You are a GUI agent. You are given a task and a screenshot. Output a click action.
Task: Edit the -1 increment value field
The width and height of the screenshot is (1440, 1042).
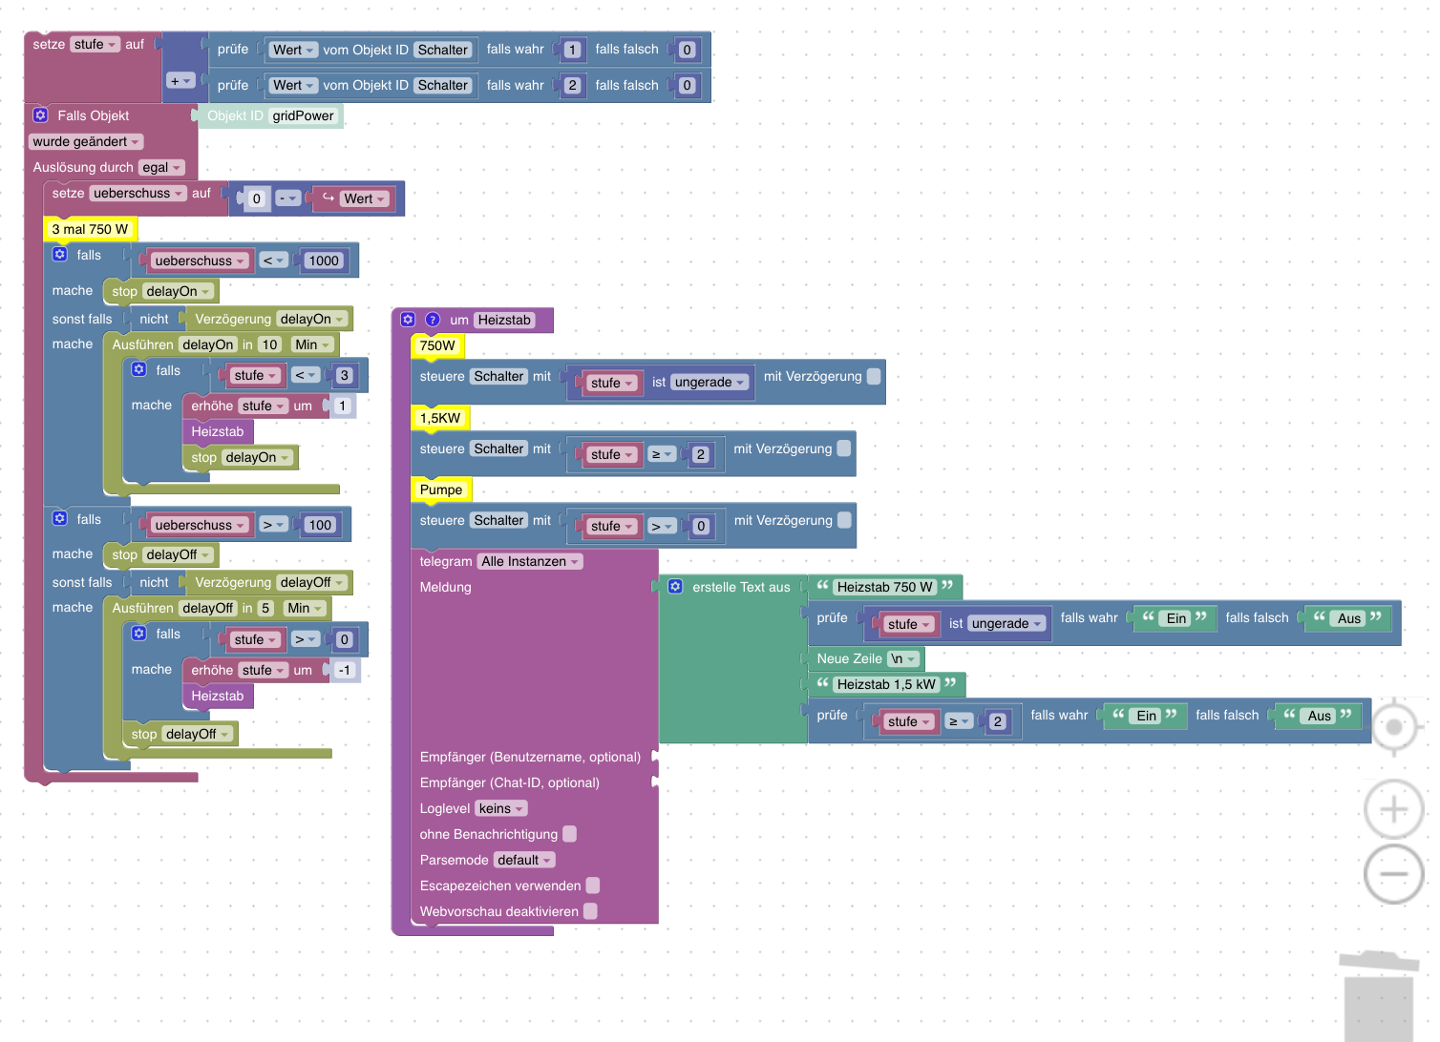click(x=345, y=670)
